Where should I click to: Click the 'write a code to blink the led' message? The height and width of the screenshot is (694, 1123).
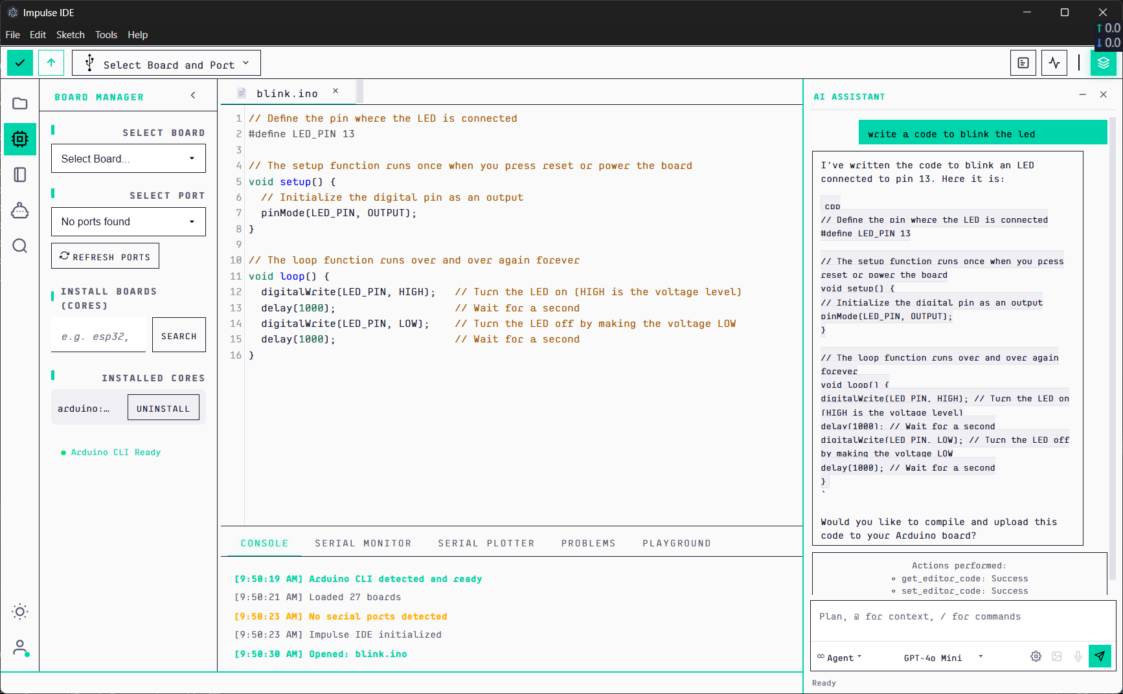click(982, 133)
